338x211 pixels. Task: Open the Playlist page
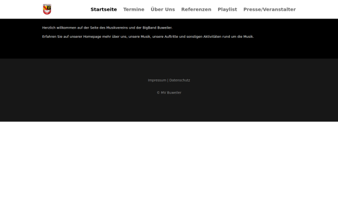tap(227, 10)
